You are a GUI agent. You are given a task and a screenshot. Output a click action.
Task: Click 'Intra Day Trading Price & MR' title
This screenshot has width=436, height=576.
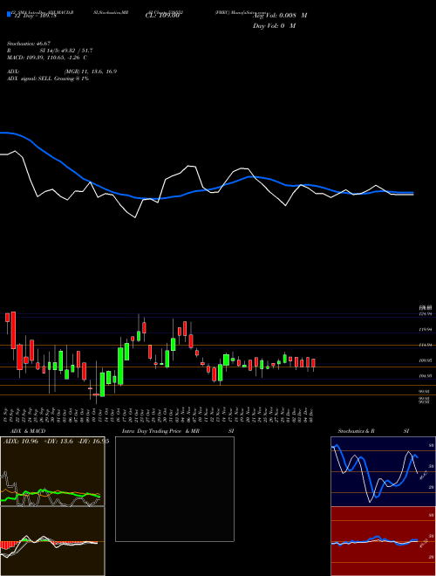click(x=160, y=431)
